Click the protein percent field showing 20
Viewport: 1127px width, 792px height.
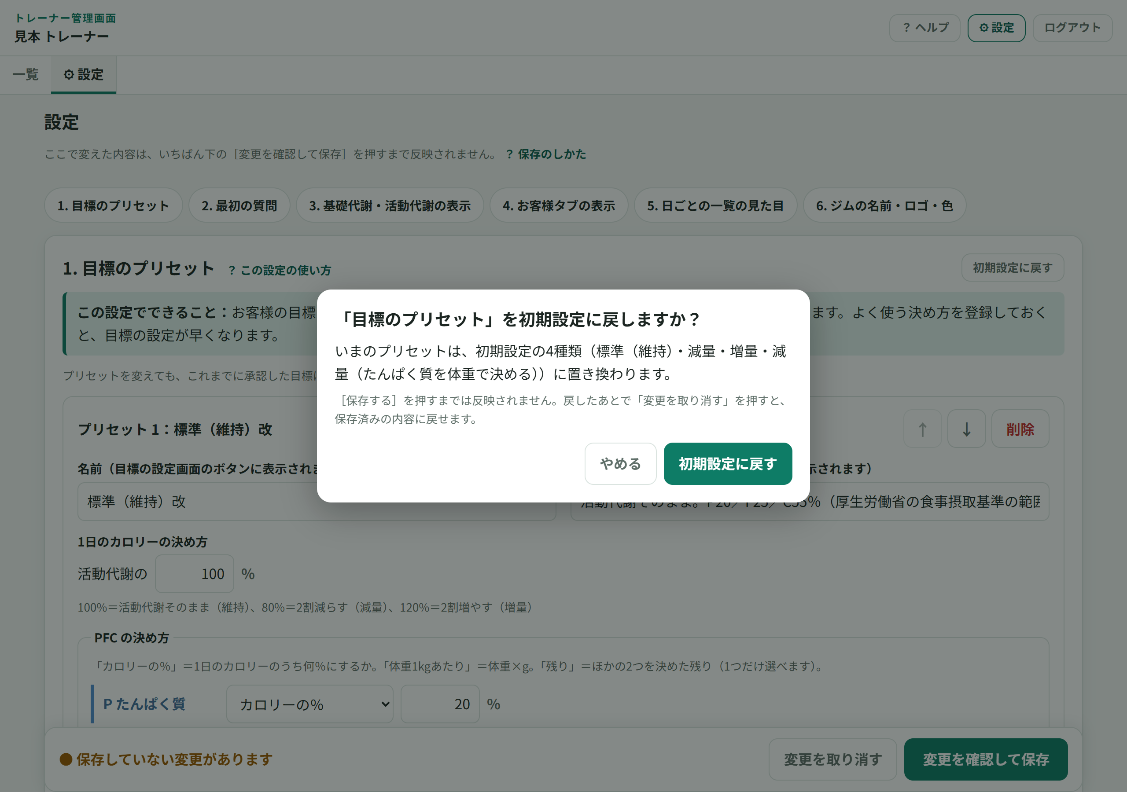click(440, 704)
